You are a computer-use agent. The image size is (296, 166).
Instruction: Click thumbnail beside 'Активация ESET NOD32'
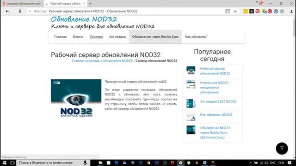coord(191,103)
